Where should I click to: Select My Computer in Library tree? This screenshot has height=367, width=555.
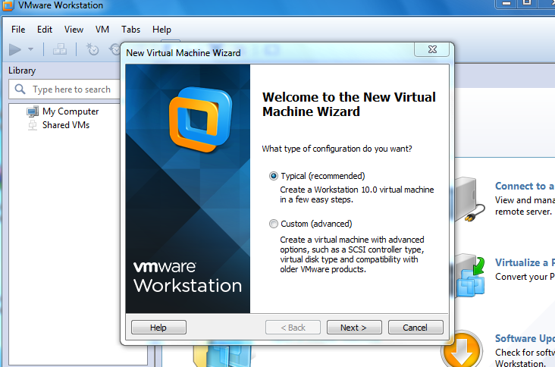pos(71,111)
